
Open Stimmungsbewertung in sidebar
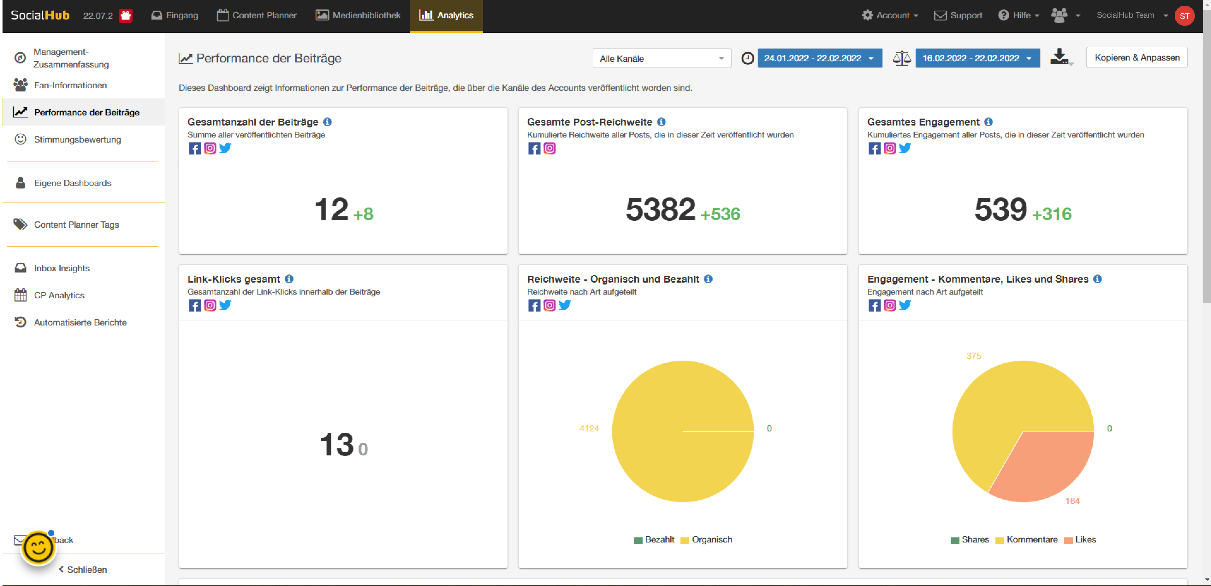tap(77, 140)
